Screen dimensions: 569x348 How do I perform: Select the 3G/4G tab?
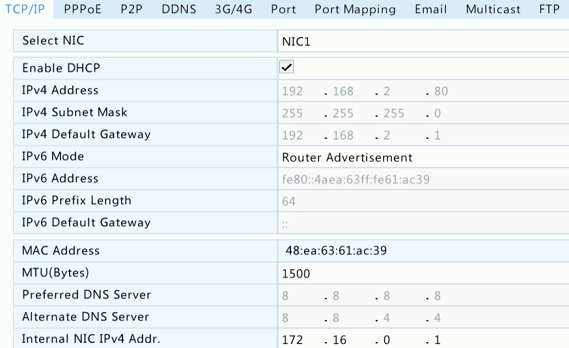(x=234, y=9)
